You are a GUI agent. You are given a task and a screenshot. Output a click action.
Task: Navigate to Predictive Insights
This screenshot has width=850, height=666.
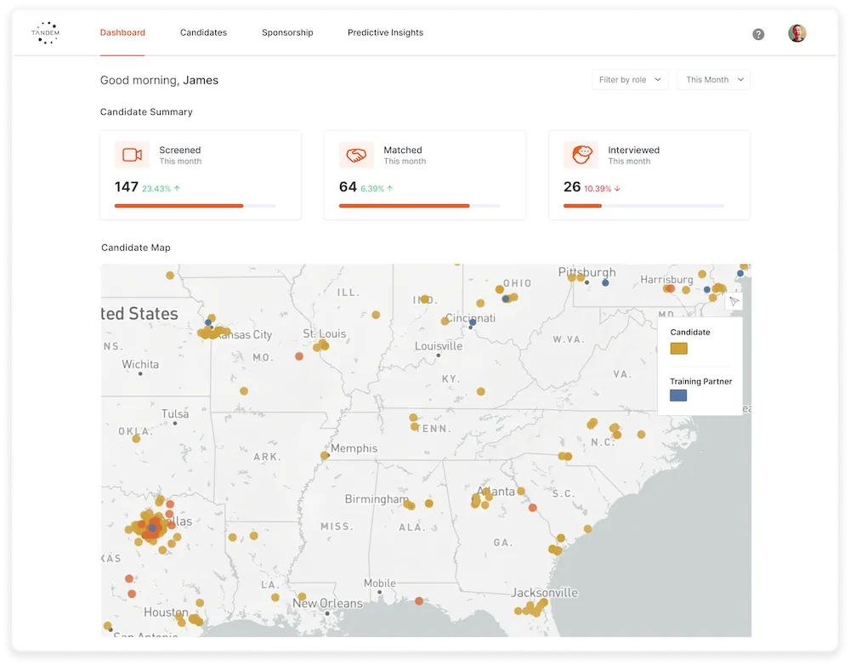385,32
